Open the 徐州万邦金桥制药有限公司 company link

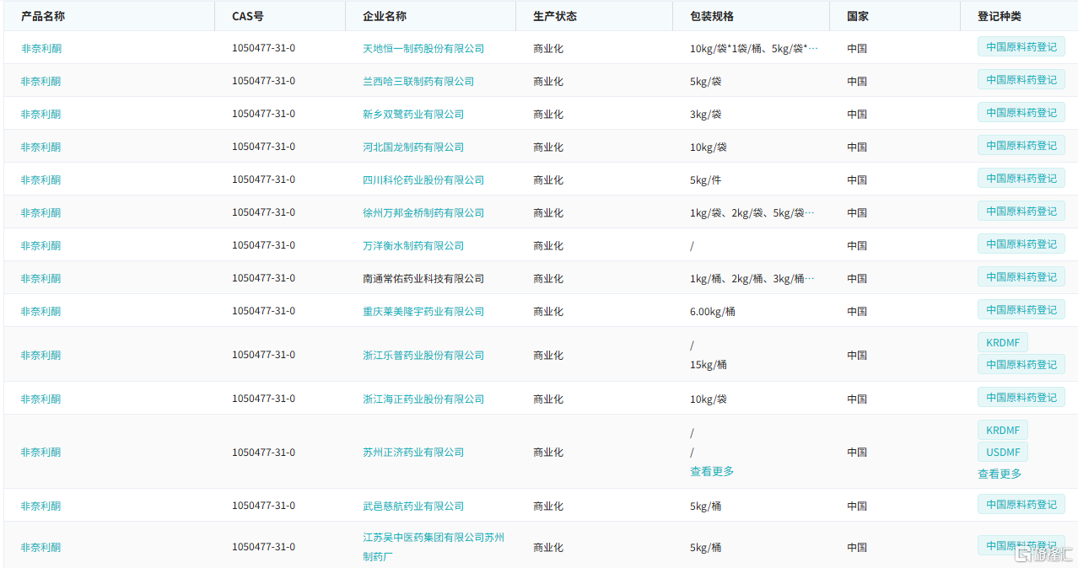pos(423,212)
